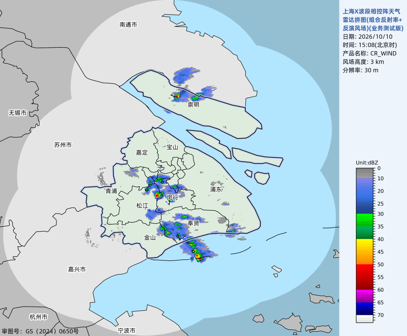407x336 pixels.
Task: Click the 南通市 city label
Action: [x=128, y=24]
